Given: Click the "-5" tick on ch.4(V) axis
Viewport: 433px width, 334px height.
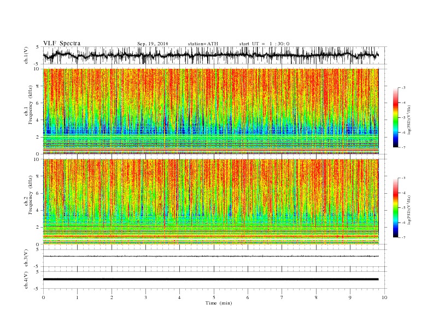Looking at the screenshot, I should pyautogui.click(x=37, y=289).
